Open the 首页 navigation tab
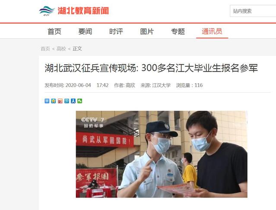 [x=54, y=31]
